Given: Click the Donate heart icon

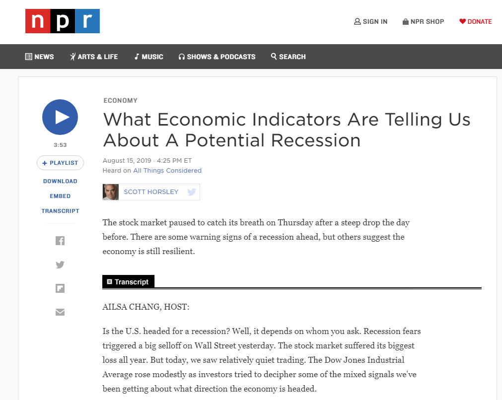Looking at the screenshot, I should click(x=462, y=21).
